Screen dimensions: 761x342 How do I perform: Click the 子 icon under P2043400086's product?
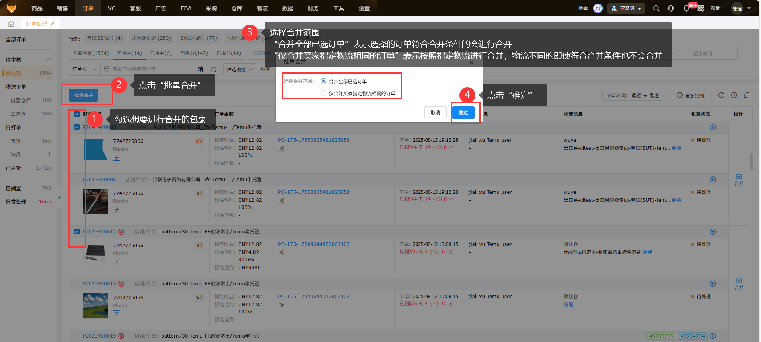(x=117, y=209)
